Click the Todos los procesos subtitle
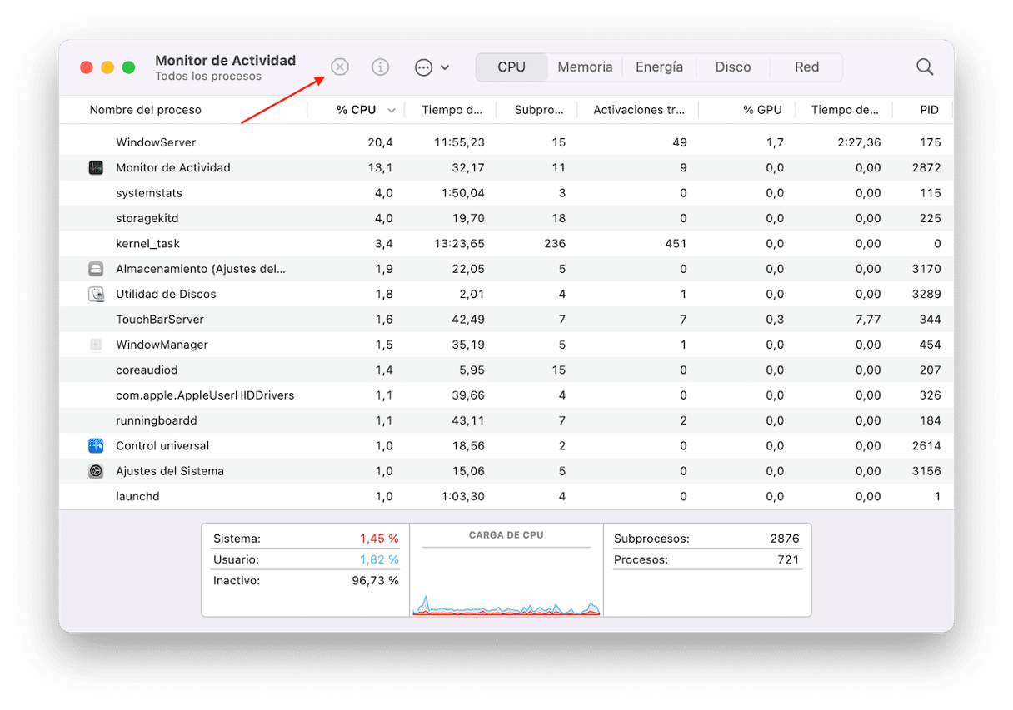 [208, 77]
